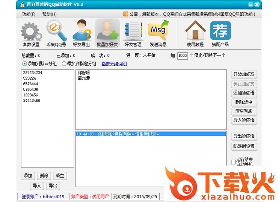278x202 pixels.
Task: Open 防限制设置 button
Action: click(x=244, y=146)
